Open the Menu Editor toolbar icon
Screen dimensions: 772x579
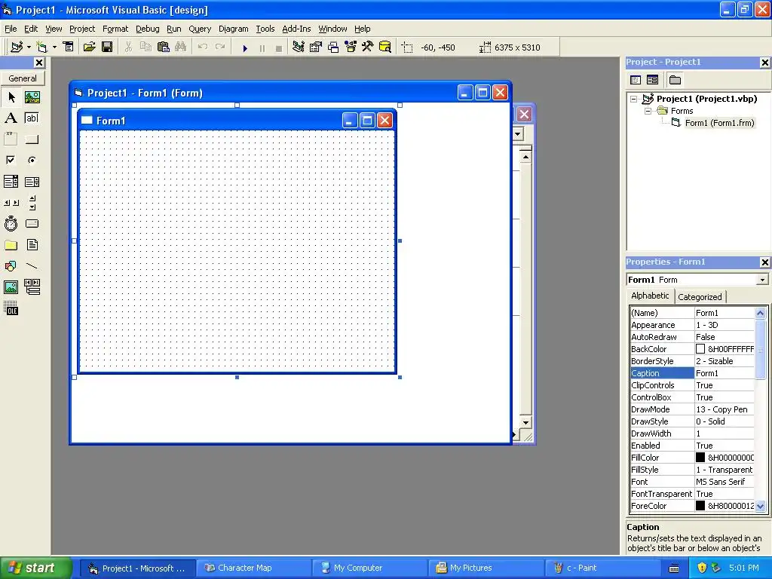tap(68, 47)
